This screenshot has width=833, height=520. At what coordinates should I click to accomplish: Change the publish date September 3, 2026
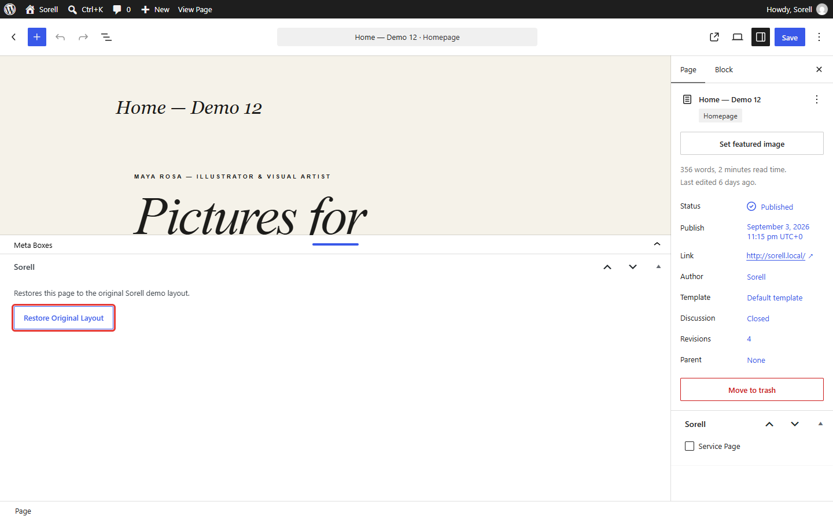point(778,232)
